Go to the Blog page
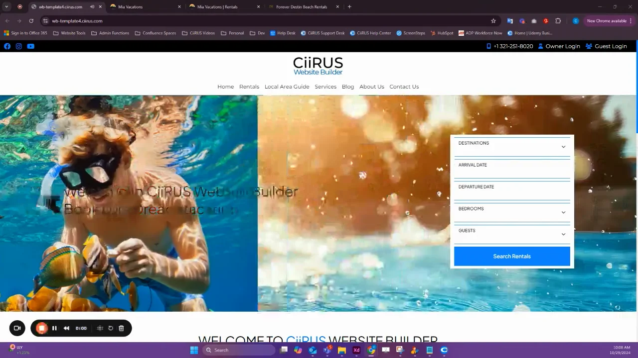The image size is (638, 358). (x=348, y=87)
